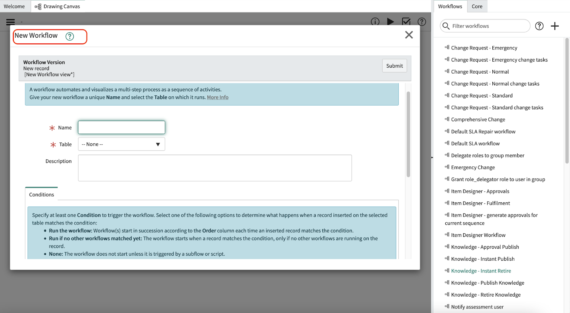Click icon beside Default SLA workflow
Screen dimensions: 570x313
coord(447,143)
